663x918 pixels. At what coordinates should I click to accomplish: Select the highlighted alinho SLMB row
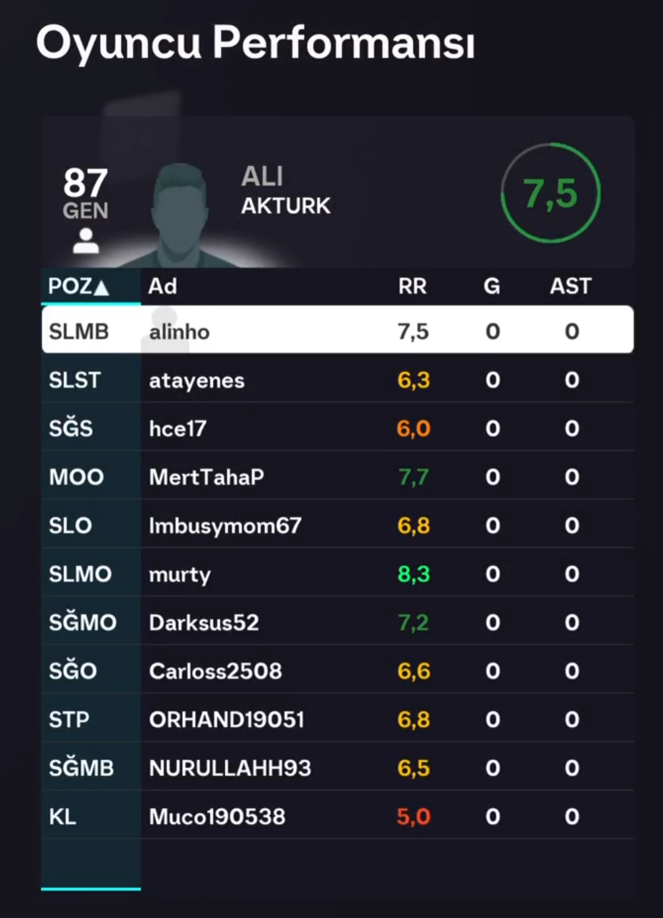point(337,330)
